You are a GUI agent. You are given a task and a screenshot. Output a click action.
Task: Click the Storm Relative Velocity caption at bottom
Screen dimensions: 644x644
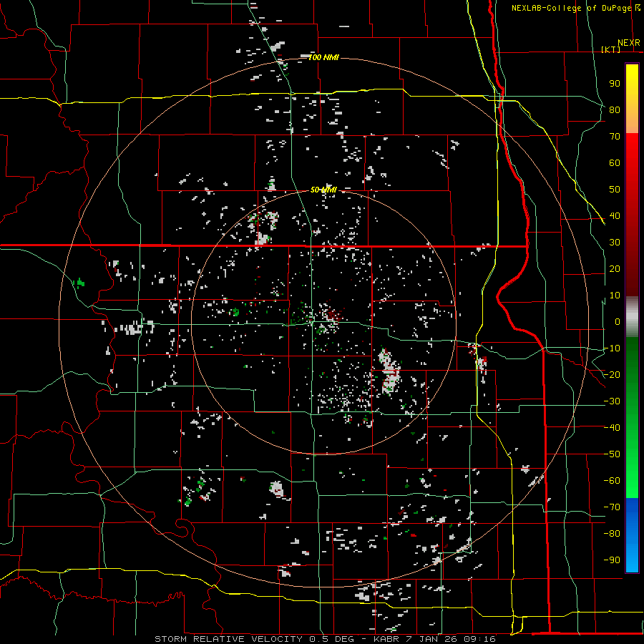click(x=325, y=639)
